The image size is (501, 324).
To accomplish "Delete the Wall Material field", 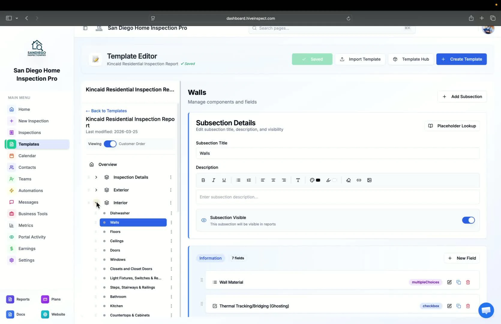I will tap(468, 282).
